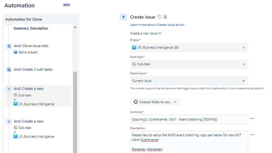Image resolution: width=272 pixels, height=153 pixels.
Task: Select the And: Clone issue into step
Action: 31,46
